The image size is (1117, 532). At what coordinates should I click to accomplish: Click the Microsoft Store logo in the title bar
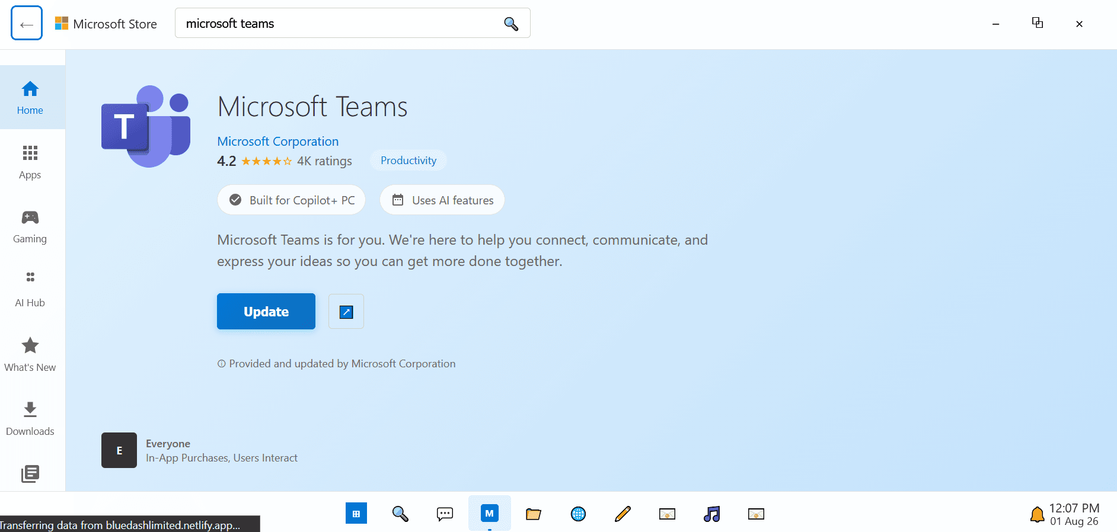coord(62,24)
